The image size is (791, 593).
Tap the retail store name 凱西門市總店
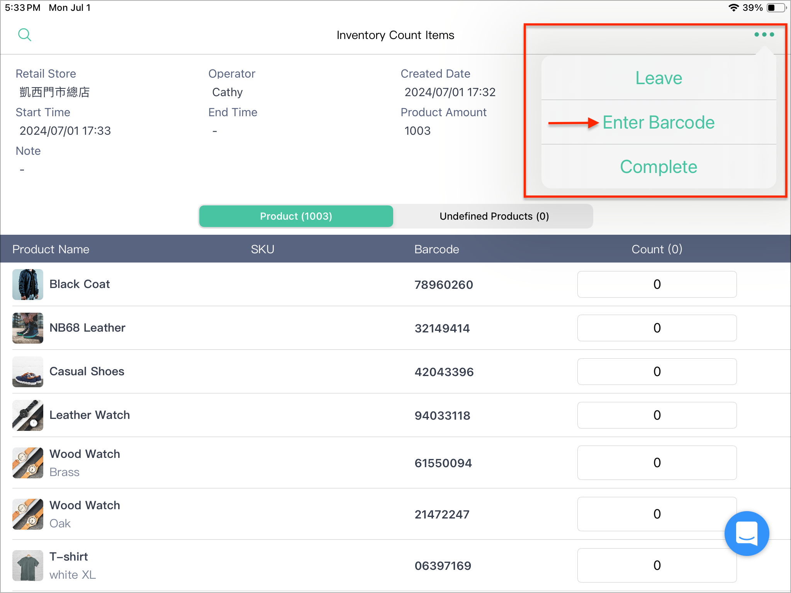54,92
